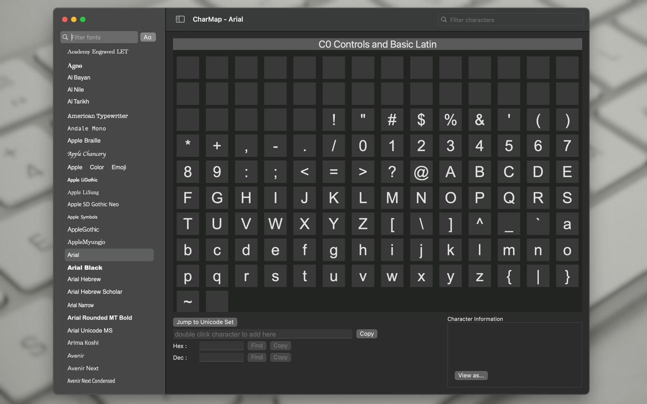Click the Hex value input field
Viewport: 647px width, 404px height.
[222, 346]
